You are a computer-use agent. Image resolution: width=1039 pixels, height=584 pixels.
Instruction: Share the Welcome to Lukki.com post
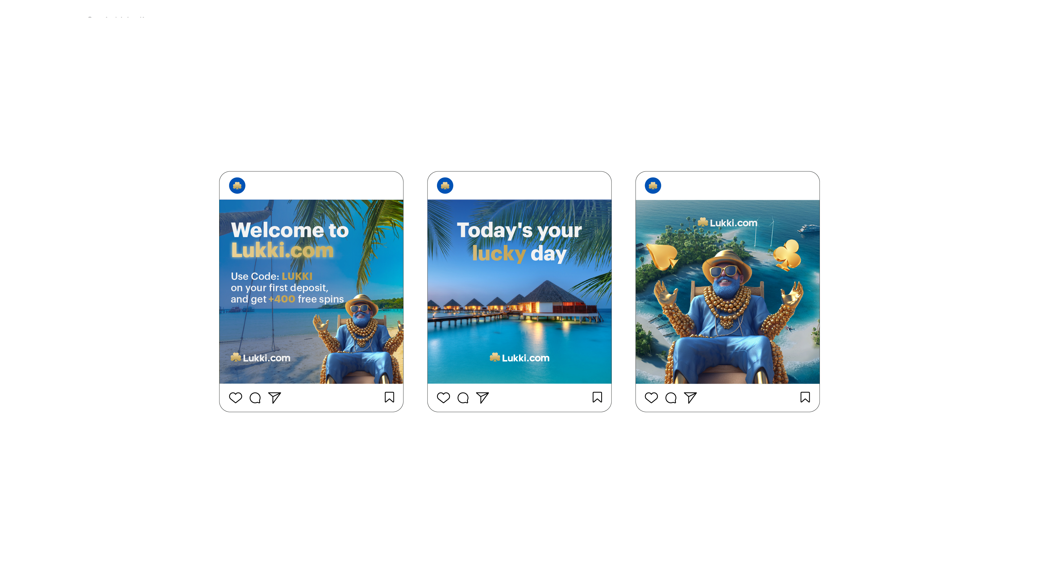coord(274,398)
